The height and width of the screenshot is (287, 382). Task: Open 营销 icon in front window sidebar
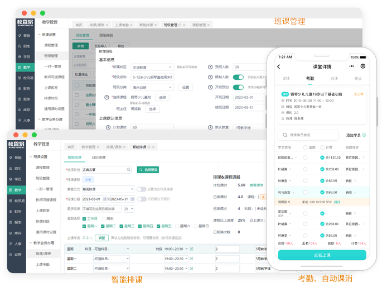(x=11, y=158)
